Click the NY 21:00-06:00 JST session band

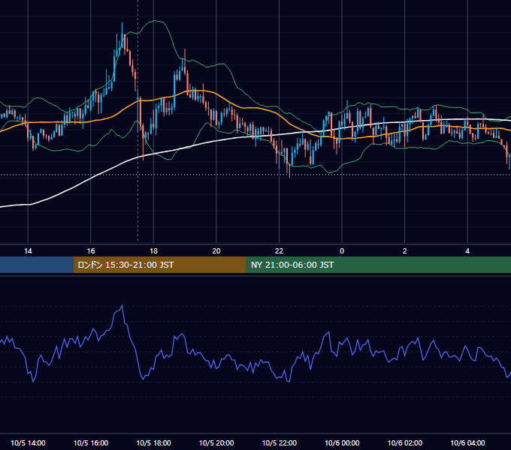pyautogui.click(x=378, y=265)
